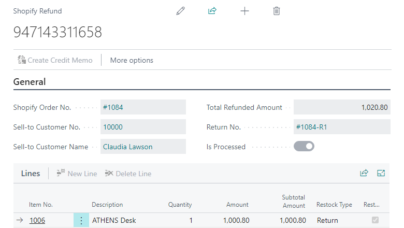
Task: Click the Return restock type cell
Action: point(327,221)
